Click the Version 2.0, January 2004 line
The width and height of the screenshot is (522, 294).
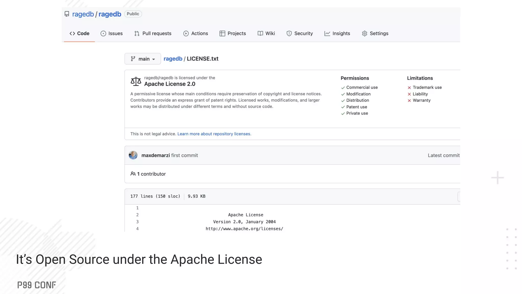[244, 222]
